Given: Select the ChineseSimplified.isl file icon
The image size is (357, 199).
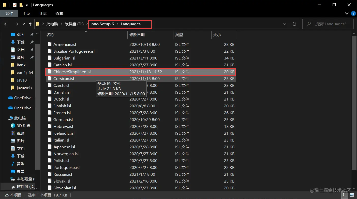Looking at the screenshot, I should pyautogui.click(x=50, y=72).
